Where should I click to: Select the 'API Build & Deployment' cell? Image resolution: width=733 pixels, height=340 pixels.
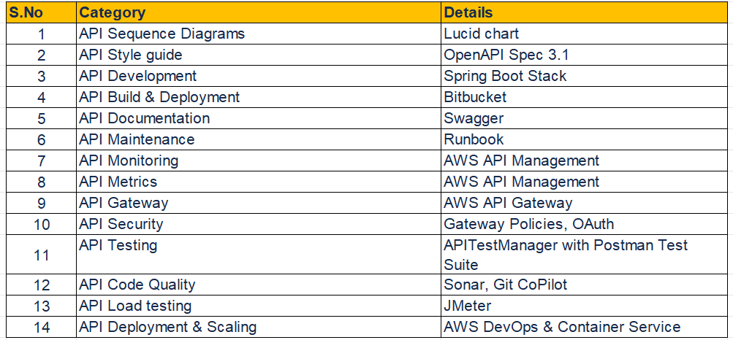pyautogui.click(x=259, y=97)
